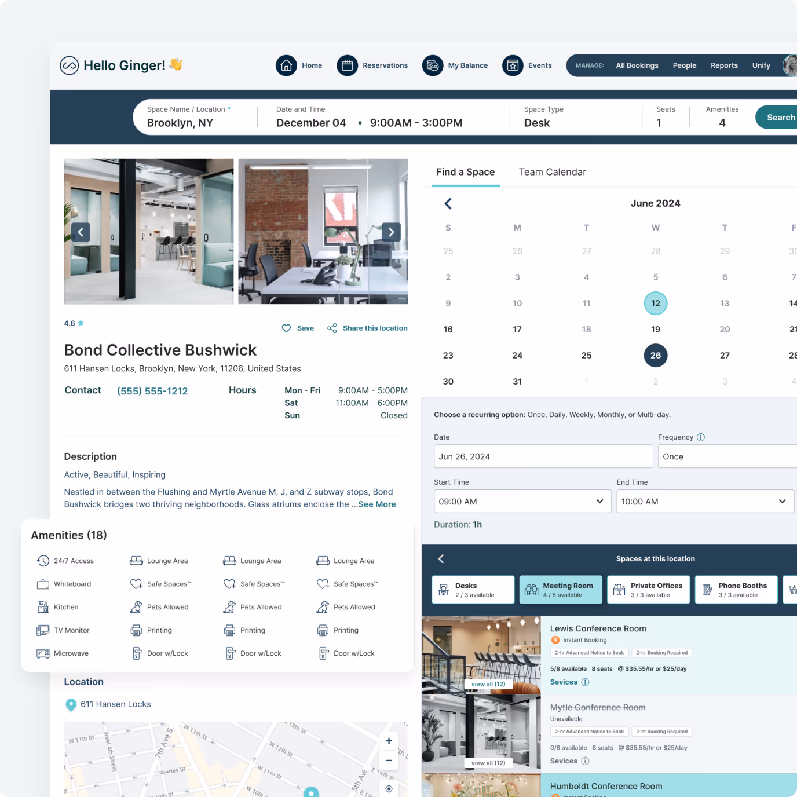797x797 pixels.
Task: Zoom in on the map with plus control
Action: click(389, 740)
